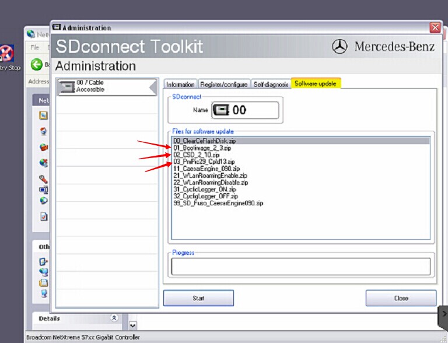Click the Change settings of this connection icon
Screen dimensions: 448x343
pos(44,216)
